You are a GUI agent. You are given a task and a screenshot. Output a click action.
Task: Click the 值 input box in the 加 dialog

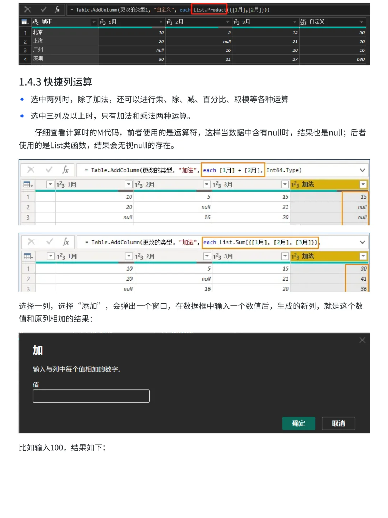coord(91,396)
